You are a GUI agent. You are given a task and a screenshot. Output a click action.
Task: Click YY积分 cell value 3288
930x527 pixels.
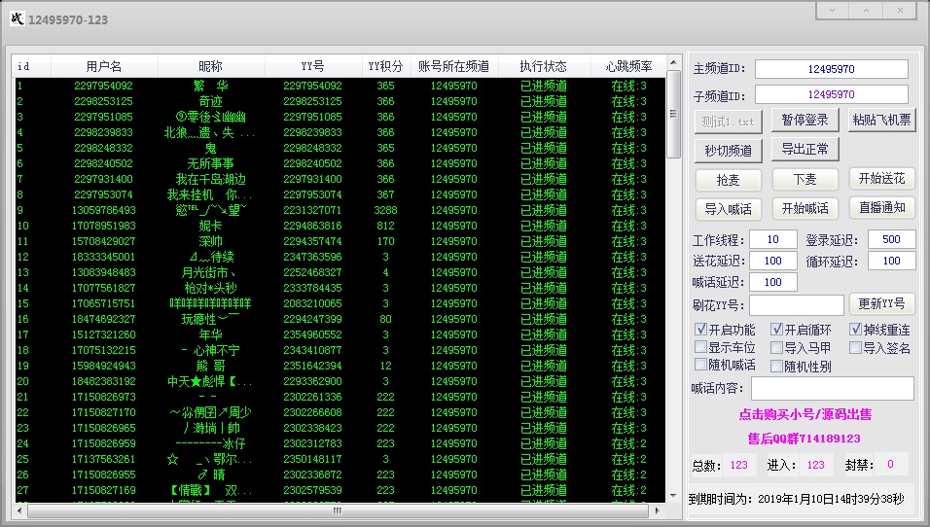pyautogui.click(x=385, y=210)
